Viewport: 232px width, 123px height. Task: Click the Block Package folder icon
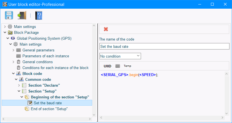(10, 32)
